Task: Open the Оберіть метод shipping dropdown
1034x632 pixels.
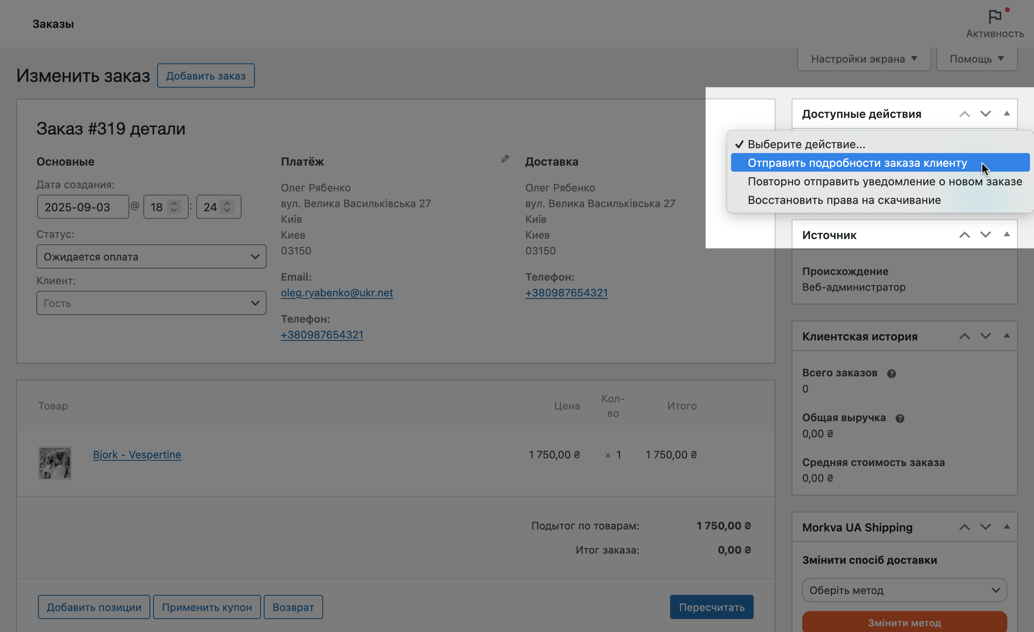Action: [x=904, y=590]
